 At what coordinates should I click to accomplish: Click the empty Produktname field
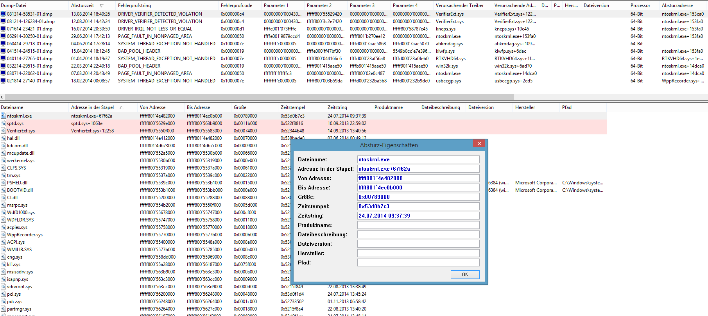pos(418,225)
